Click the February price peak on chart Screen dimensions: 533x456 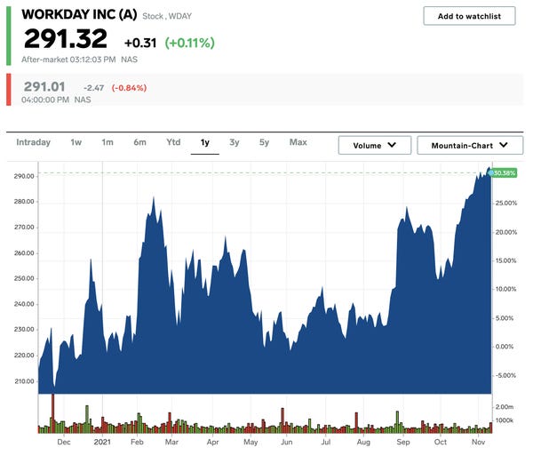coord(154,198)
